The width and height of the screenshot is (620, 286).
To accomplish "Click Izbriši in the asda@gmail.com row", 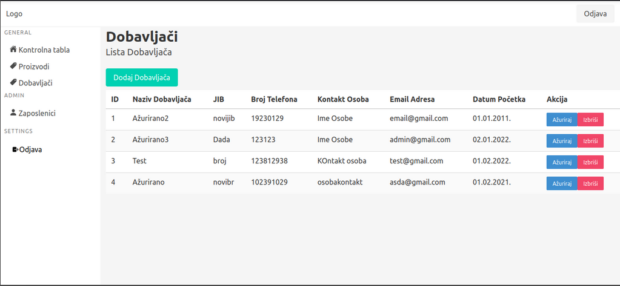I will (x=590, y=183).
